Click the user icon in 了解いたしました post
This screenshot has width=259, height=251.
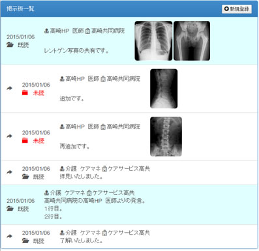(x=62, y=233)
